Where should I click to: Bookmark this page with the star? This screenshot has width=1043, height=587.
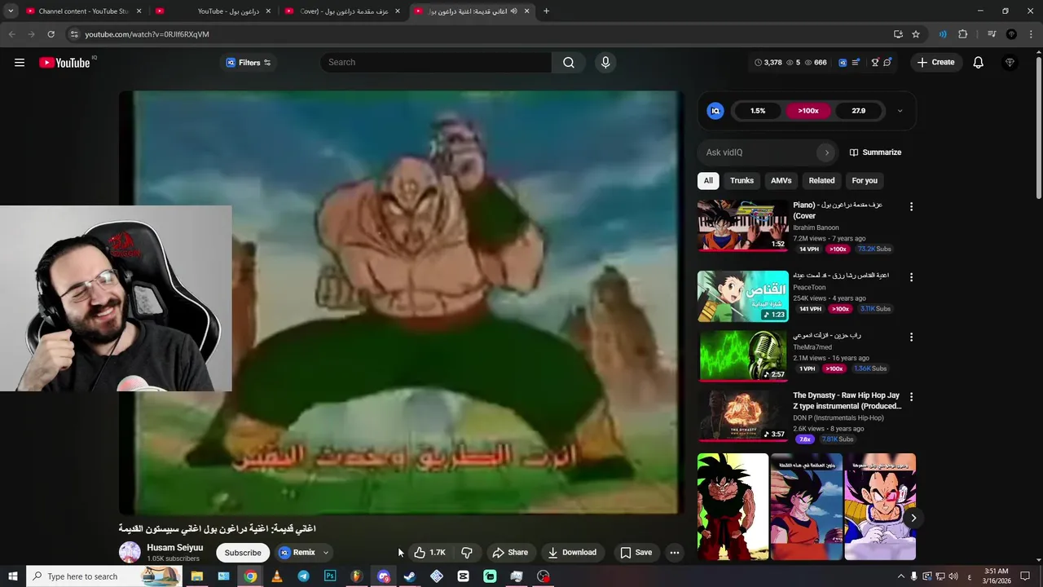(x=916, y=34)
